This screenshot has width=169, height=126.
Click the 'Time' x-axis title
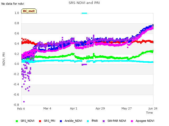pos(149,113)
